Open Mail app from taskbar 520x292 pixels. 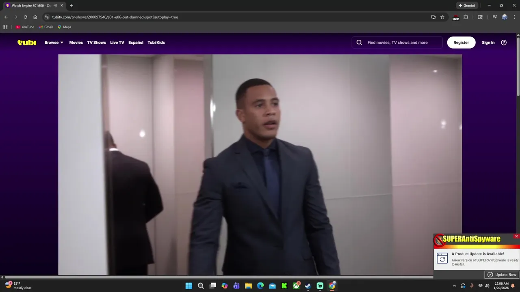point(272,286)
